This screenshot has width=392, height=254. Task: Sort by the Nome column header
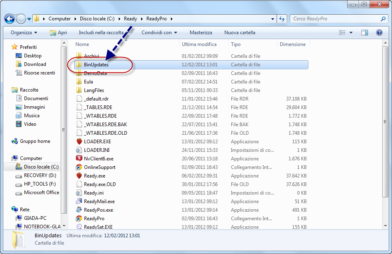click(x=82, y=44)
